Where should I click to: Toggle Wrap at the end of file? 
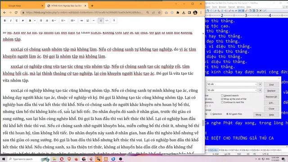click(x=222, y=99)
